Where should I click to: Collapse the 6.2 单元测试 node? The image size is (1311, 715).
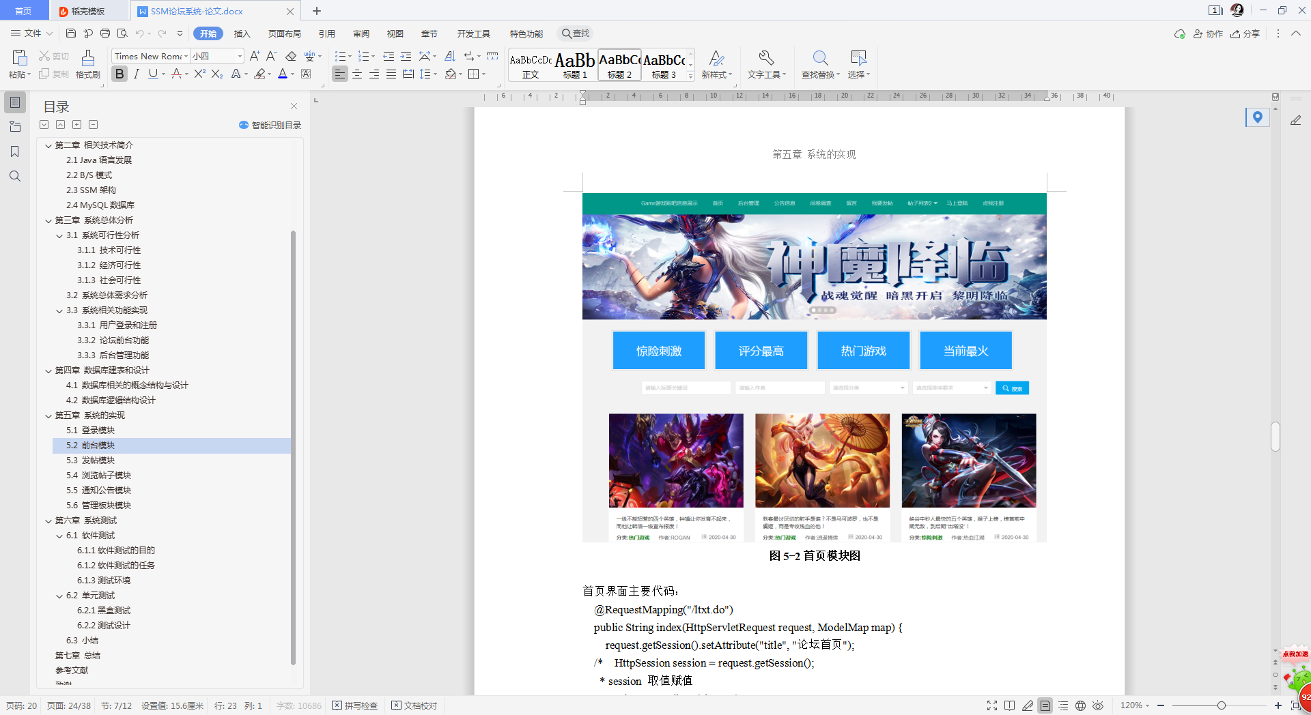coord(59,596)
